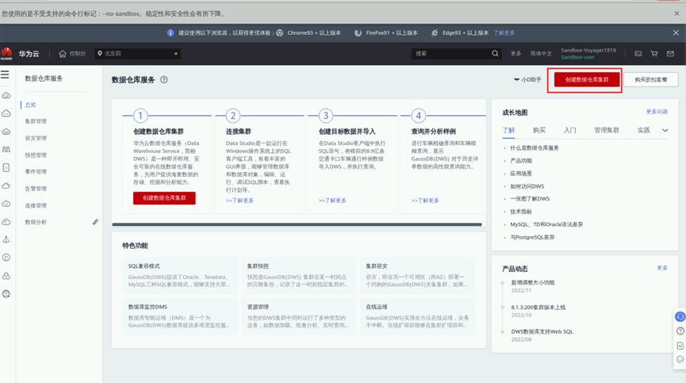Open 容灾管理 in the side menu
686x383 pixels.
click(36, 138)
